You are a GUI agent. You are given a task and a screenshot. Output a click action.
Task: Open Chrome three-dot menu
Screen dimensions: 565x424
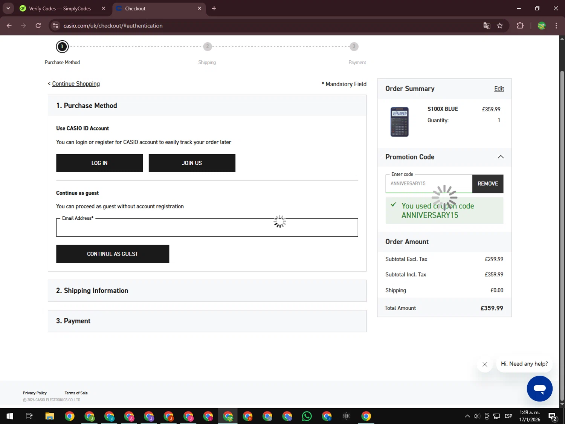pos(556,26)
